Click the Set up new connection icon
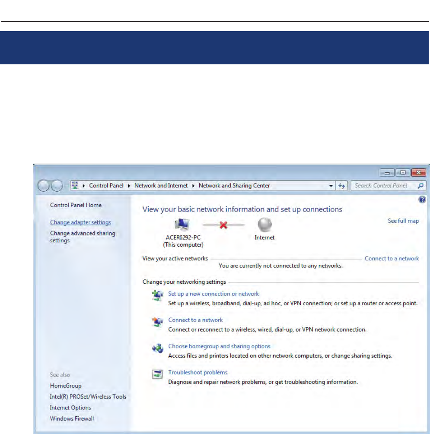 click(157, 296)
